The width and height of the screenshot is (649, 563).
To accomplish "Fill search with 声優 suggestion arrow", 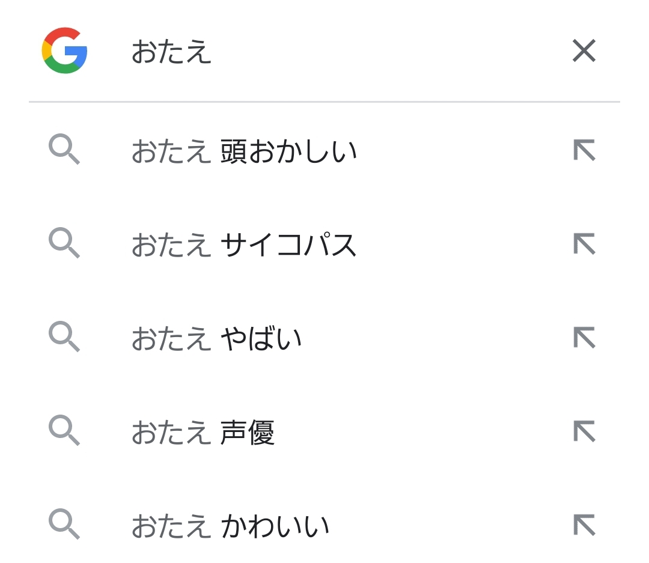I will 583,432.
